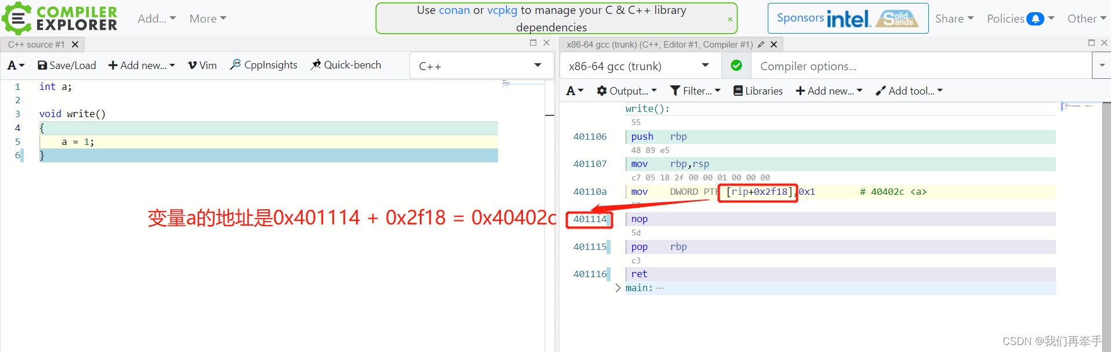Screen dimensions: 1111x352
Task: Click source line 'int a;'
Action: [x=56, y=86]
